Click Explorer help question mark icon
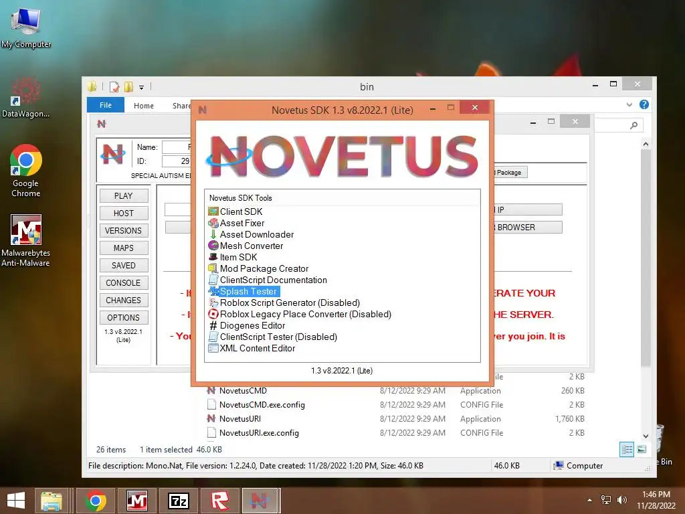The height and width of the screenshot is (514, 685). 644,104
